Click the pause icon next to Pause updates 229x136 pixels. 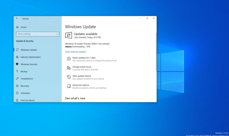(69, 59)
